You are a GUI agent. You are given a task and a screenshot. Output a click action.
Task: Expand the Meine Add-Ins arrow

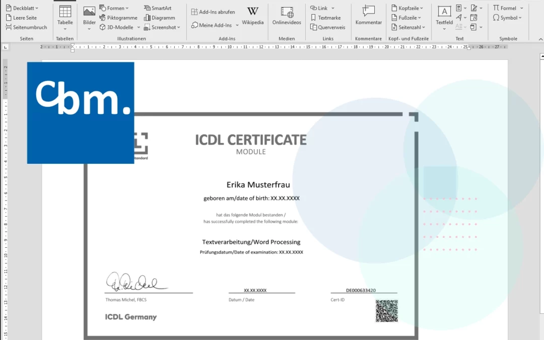pyautogui.click(x=237, y=25)
